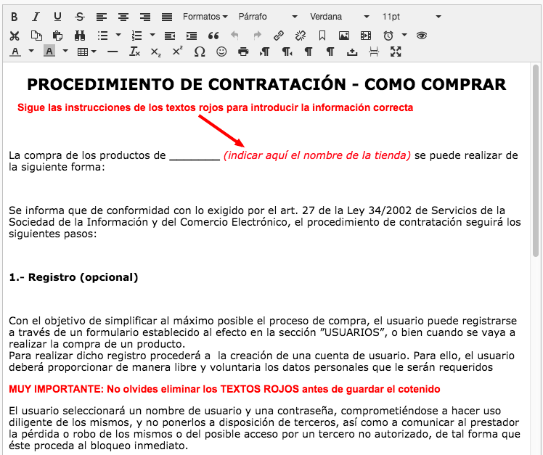This screenshot has height=455, width=543.
Task: Center align the text
Action: click(x=123, y=17)
